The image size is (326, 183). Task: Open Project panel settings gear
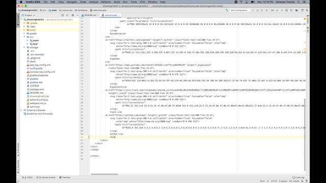point(72,15)
